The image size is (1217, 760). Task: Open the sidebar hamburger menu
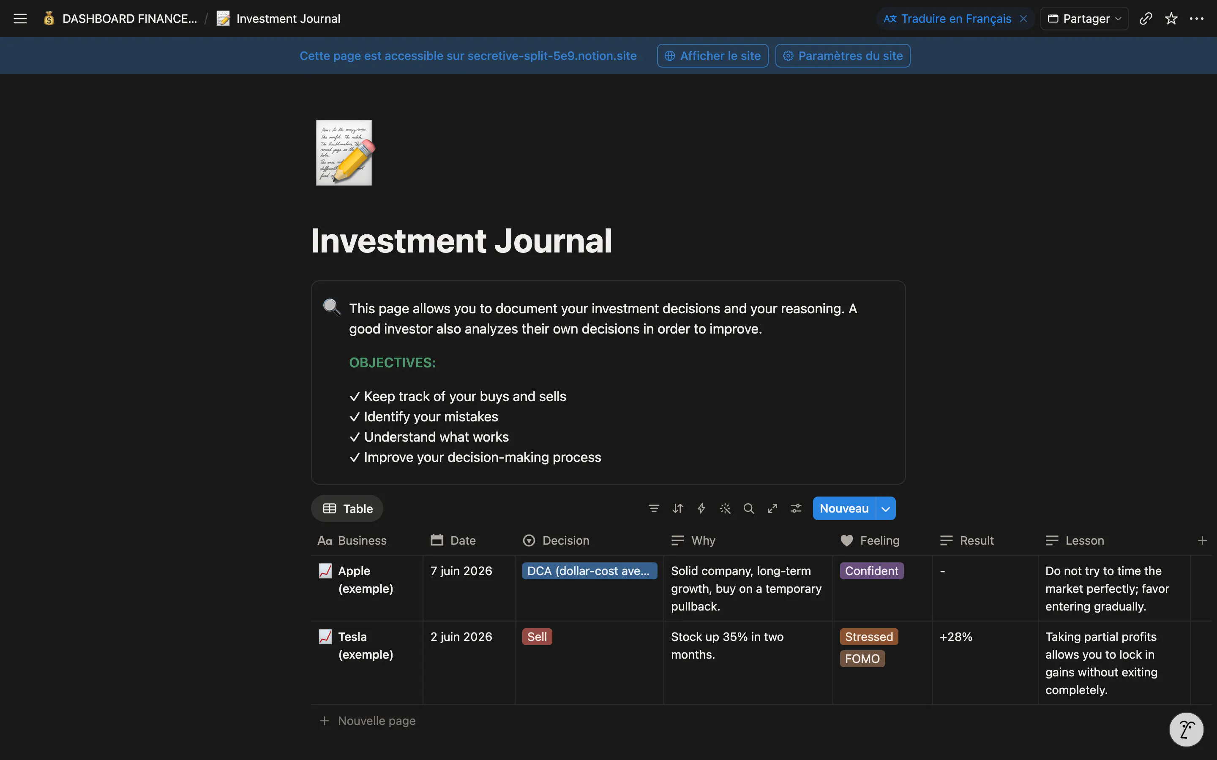pos(20,19)
